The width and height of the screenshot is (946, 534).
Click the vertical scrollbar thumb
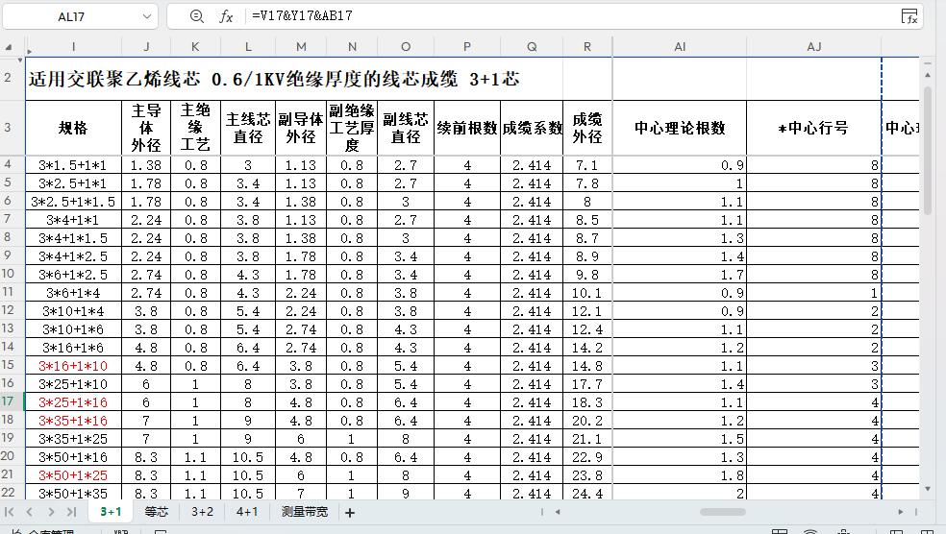click(928, 149)
